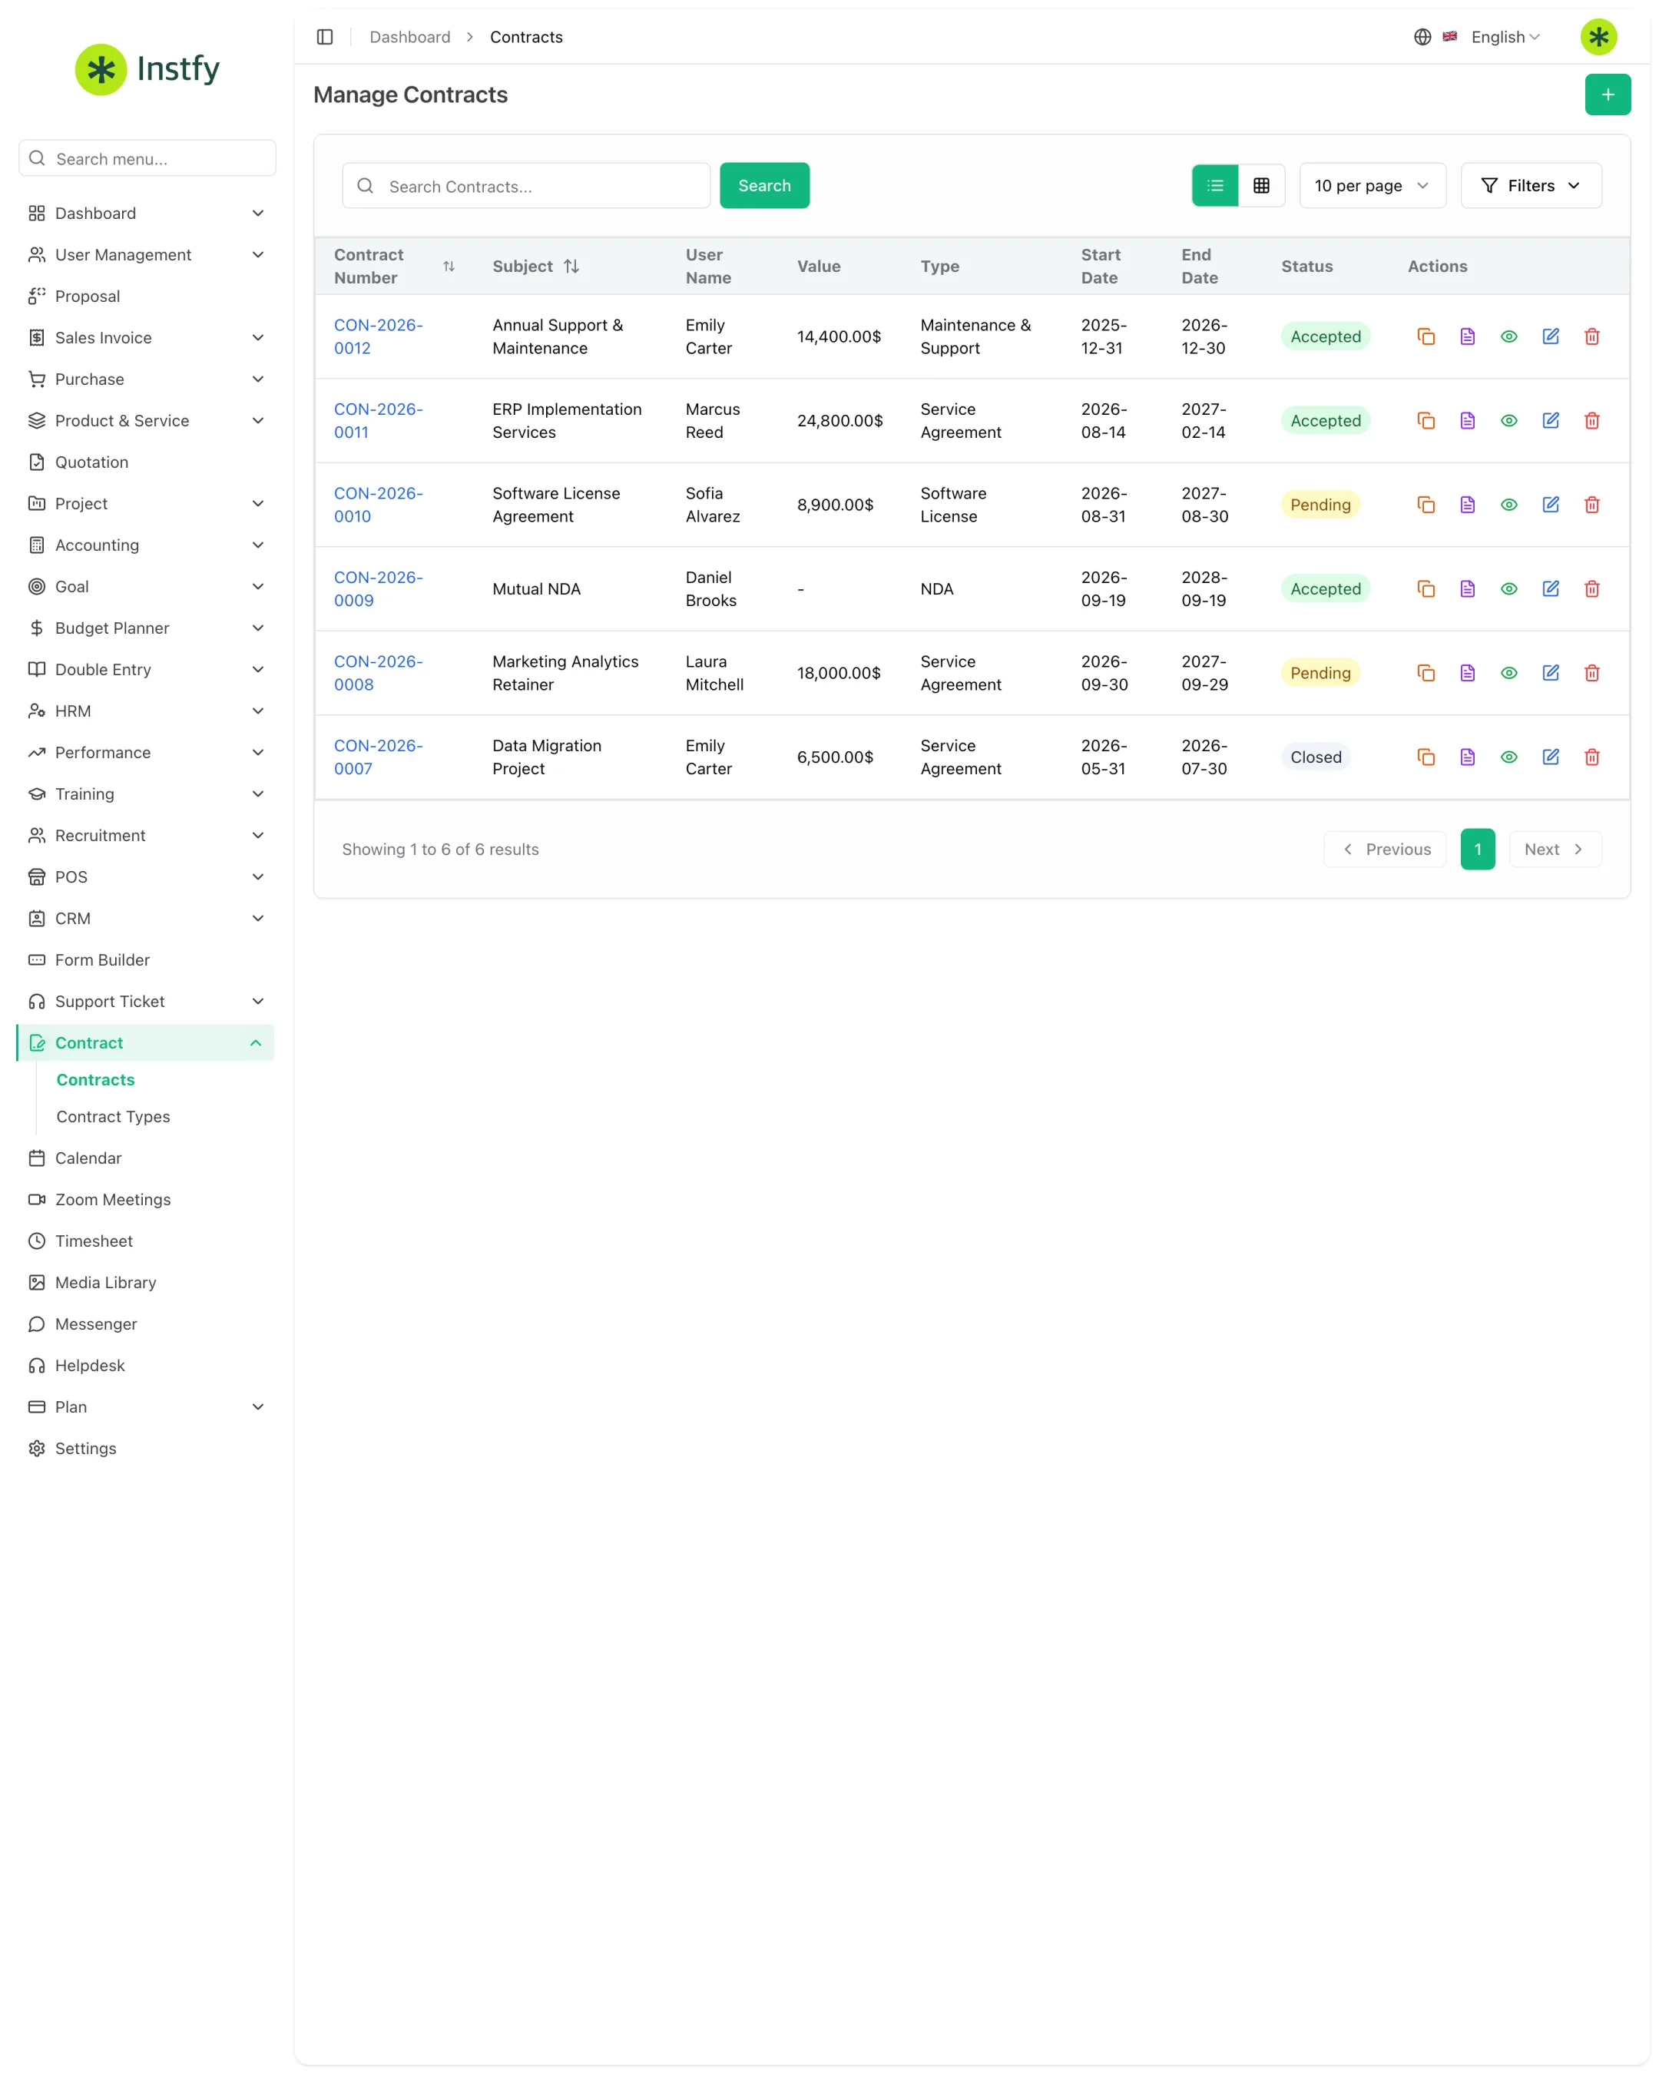View the Software License Agreement contract
Image resolution: width=1659 pixels, height=2074 pixels.
[1508, 504]
